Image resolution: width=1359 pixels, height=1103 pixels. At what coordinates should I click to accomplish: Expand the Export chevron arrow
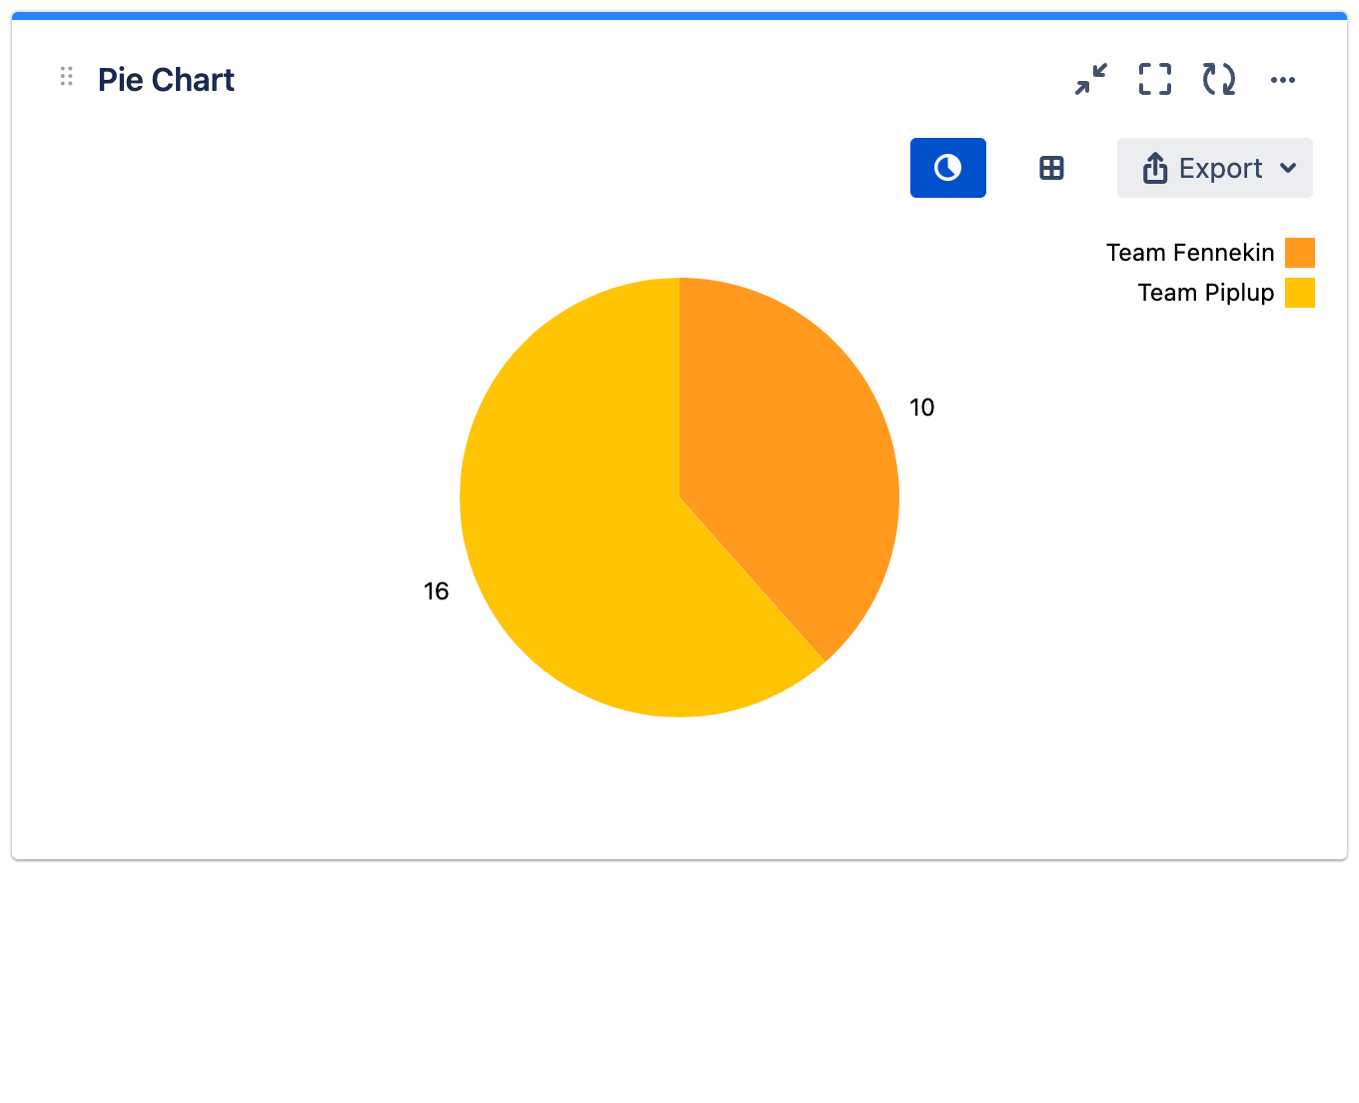pos(1288,168)
